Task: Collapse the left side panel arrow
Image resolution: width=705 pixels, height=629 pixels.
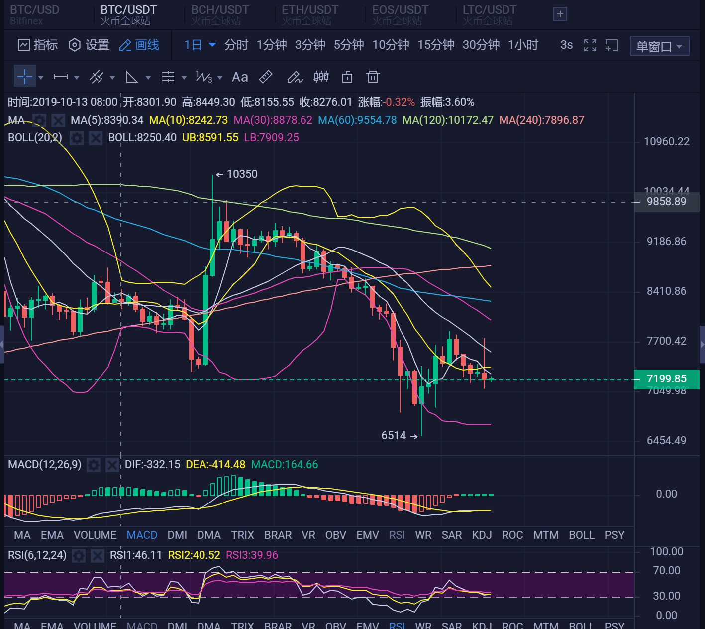Action: click(2, 344)
